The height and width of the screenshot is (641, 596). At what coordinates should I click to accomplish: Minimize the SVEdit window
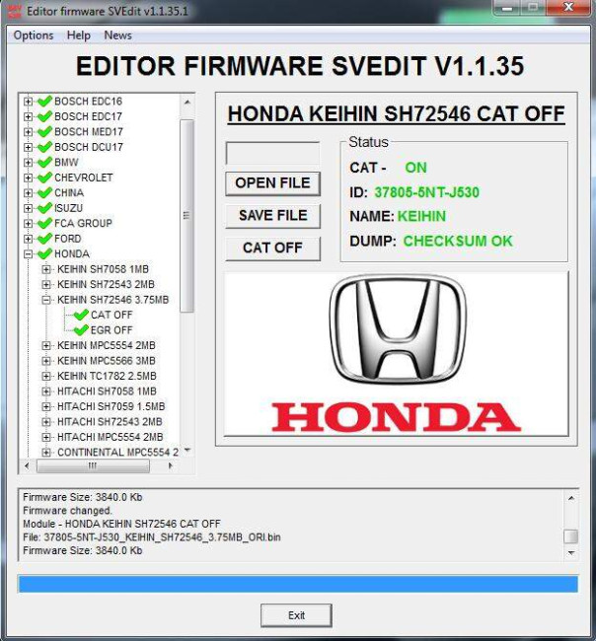coord(507,7)
